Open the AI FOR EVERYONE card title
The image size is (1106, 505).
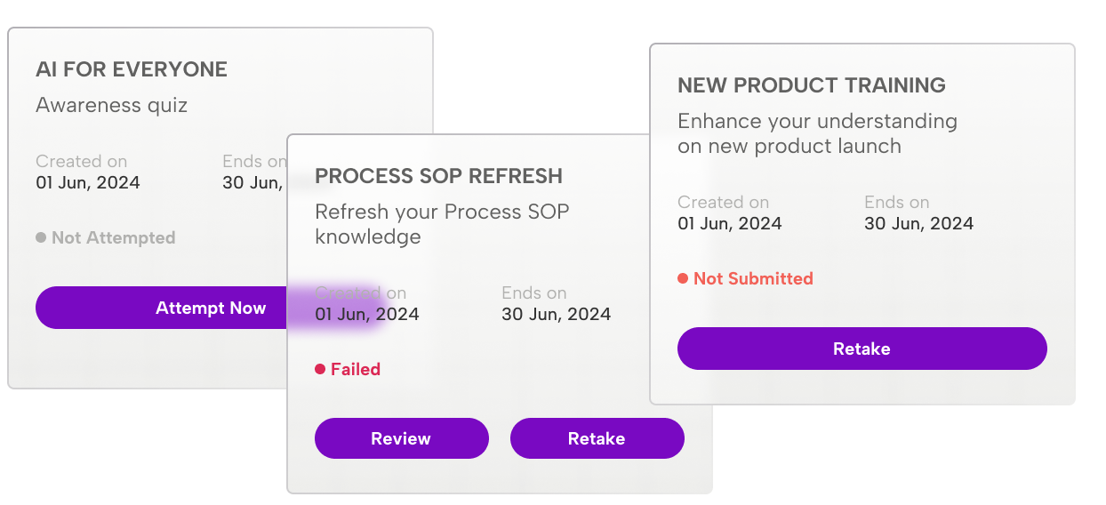pyautogui.click(x=132, y=69)
